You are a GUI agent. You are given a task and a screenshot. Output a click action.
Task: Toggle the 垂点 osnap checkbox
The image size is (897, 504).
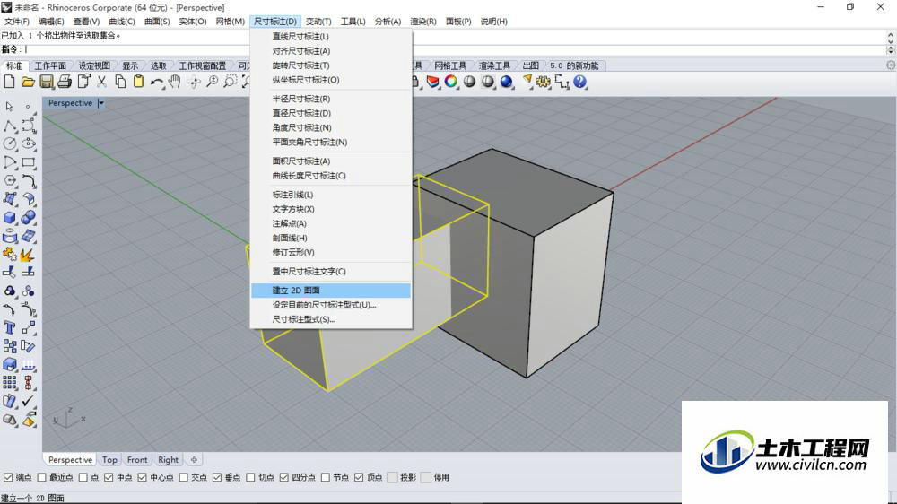tap(217, 477)
